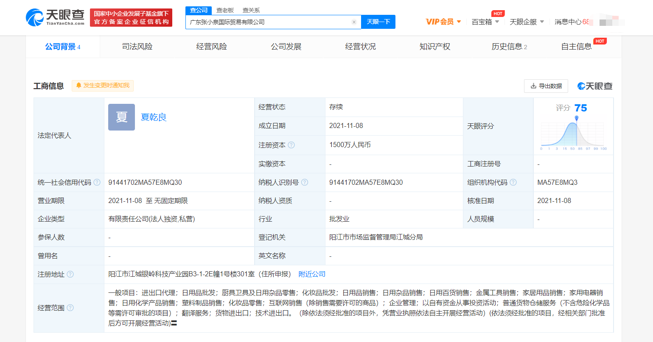Click the 天眼一下 search button
The image size is (653, 342).
(x=378, y=22)
